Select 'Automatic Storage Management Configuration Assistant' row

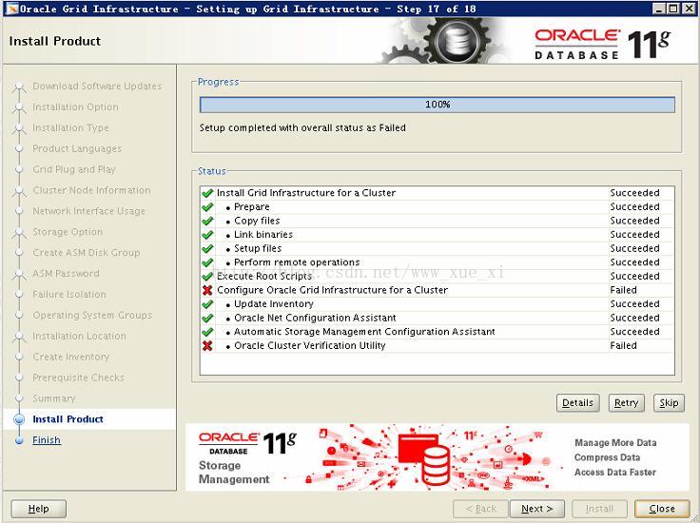[437, 332]
